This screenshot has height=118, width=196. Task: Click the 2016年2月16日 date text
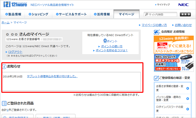(13, 76)
